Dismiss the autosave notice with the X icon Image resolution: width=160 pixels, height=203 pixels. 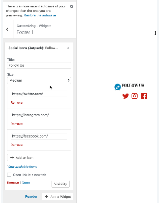point(72,6)
